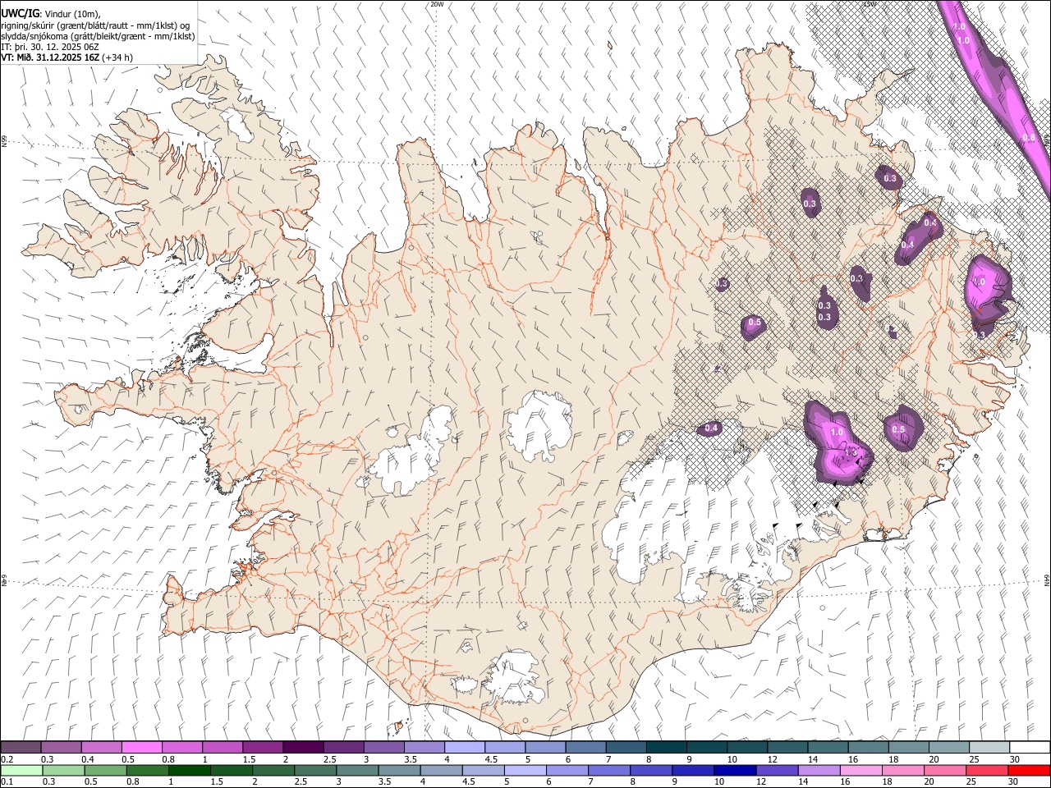Viewport: 1051px width, 788px height.
Task: Pick the medium blue 8–9 rain legend swatch
Action: [x=651, y=771]
